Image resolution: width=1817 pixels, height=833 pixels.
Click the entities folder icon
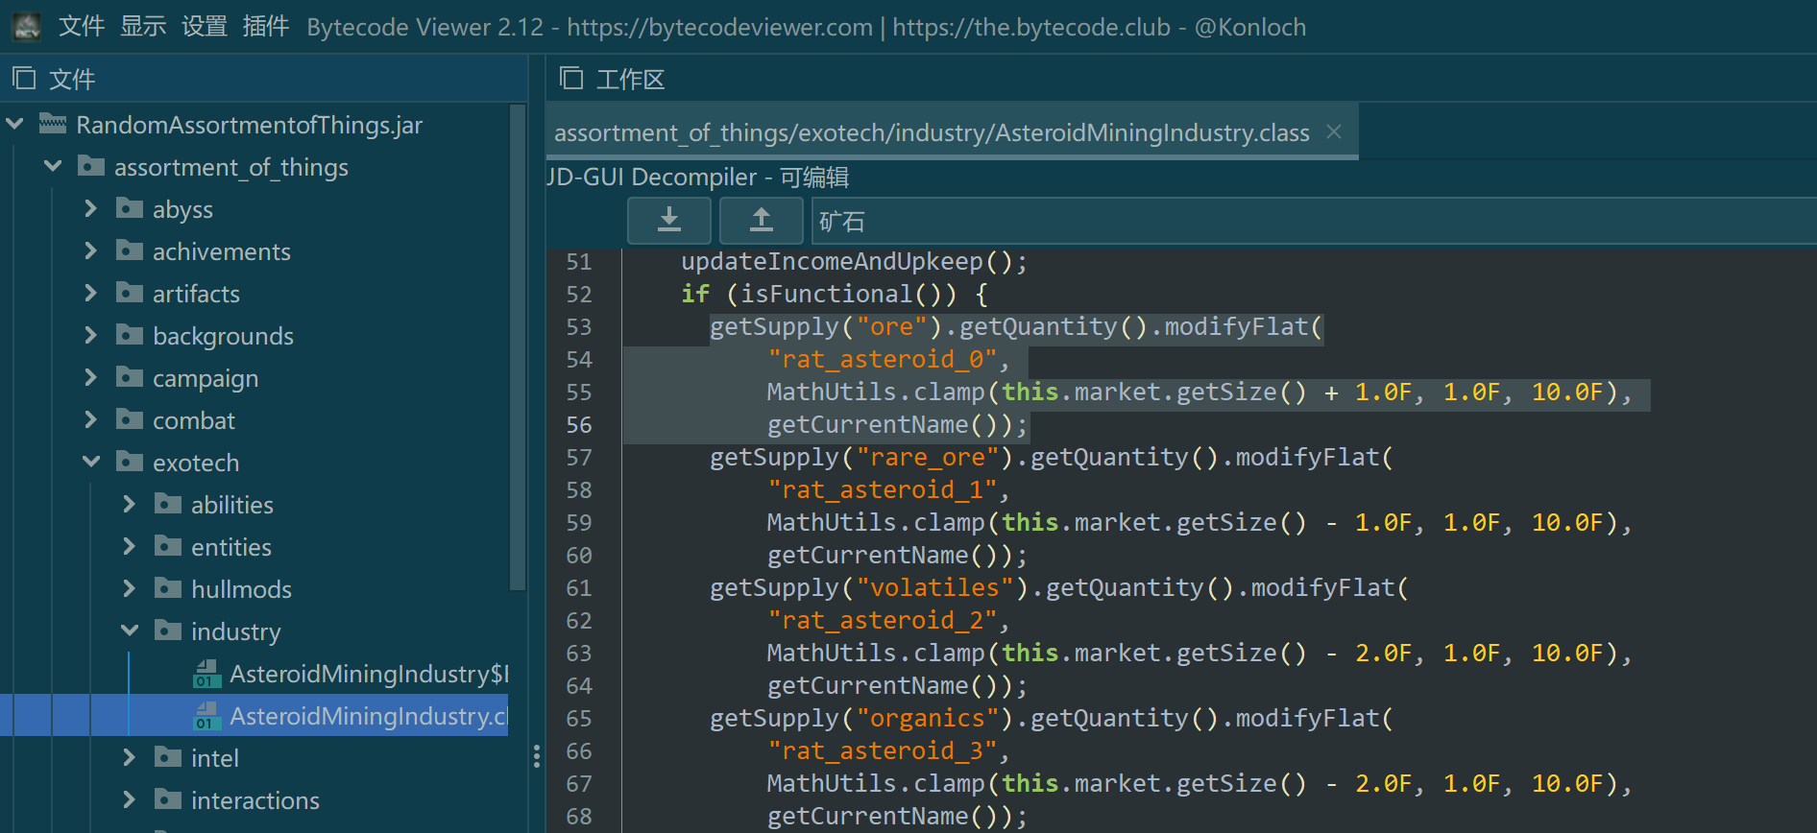coord(168,546)
